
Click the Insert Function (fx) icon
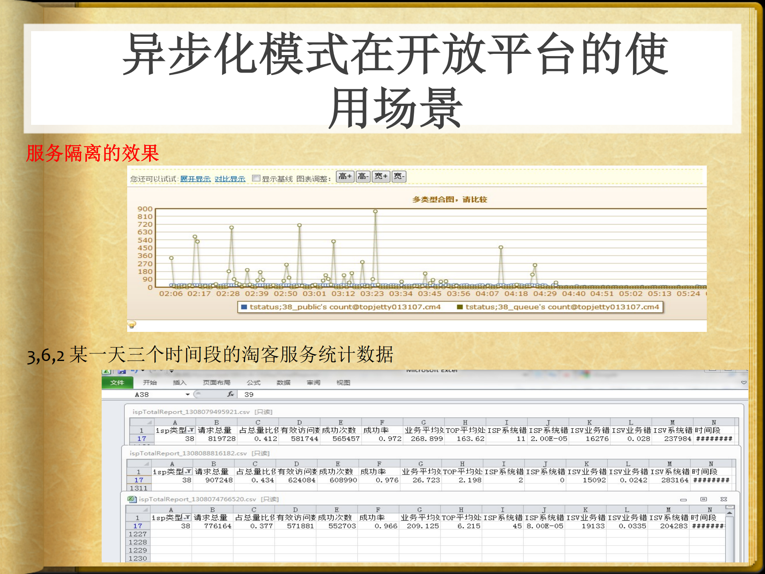[x=230, y=394]
